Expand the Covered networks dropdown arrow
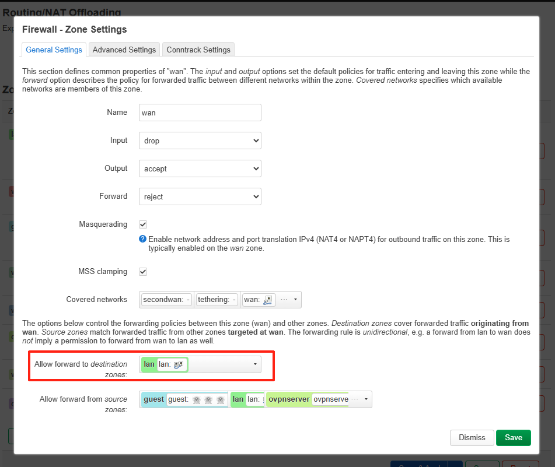Image resolution: width=555 pixels, height=467 pixels. (x=295, y=300)
